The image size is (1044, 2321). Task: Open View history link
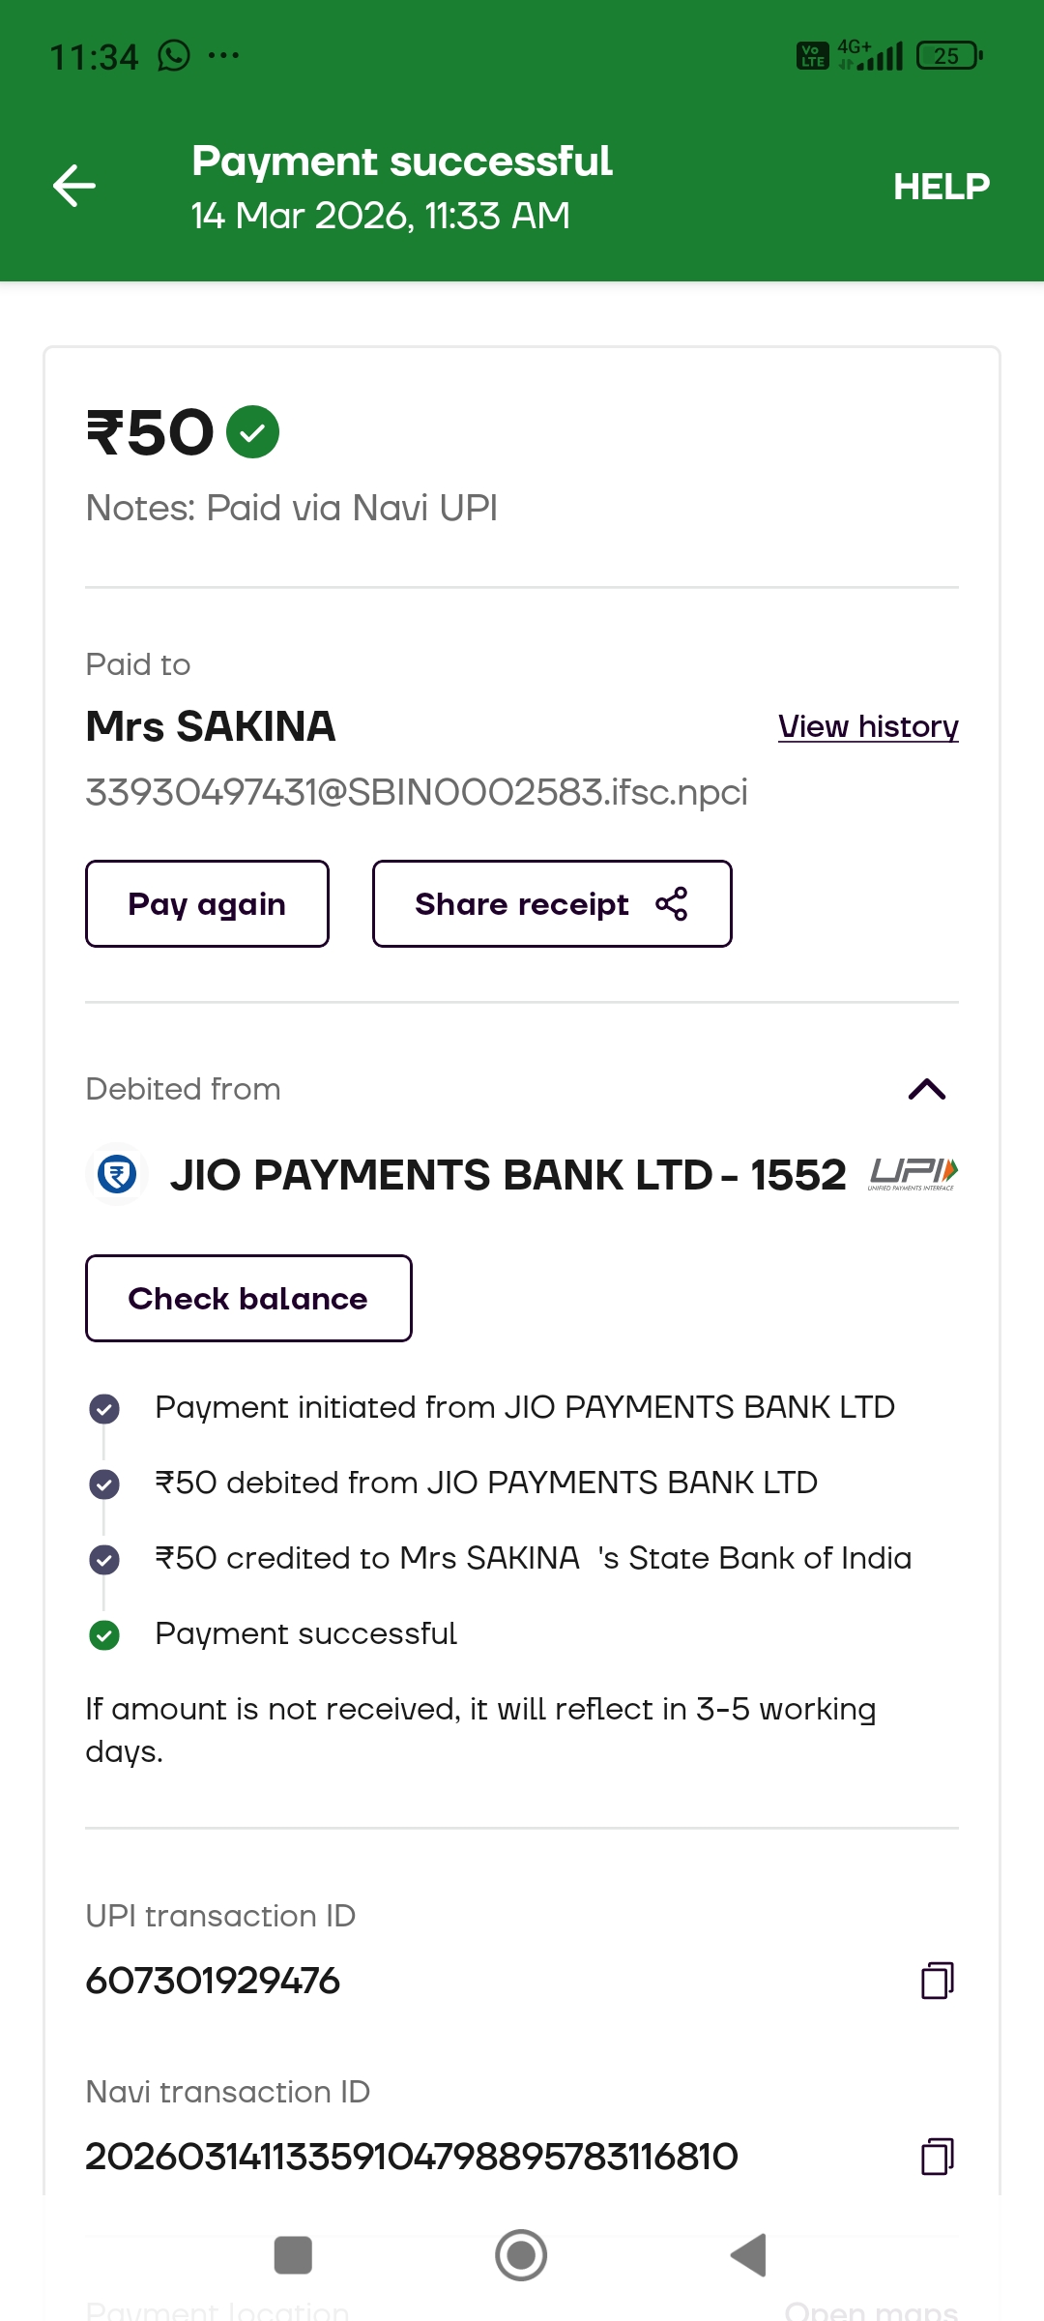point(867,726)
